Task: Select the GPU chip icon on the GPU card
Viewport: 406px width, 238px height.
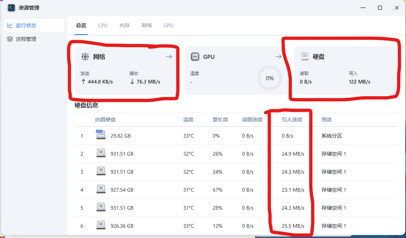Action: point(194,57)
